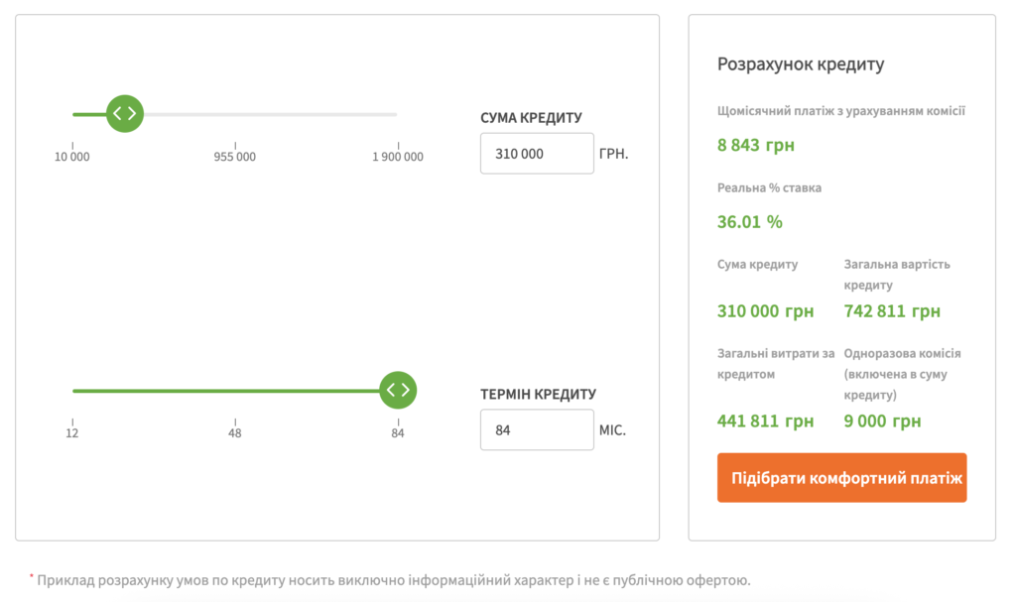The image size is (1016, 602).
Task: Click the СУМА КРЕДИТУ field label
Action: (x=531, y=117)
